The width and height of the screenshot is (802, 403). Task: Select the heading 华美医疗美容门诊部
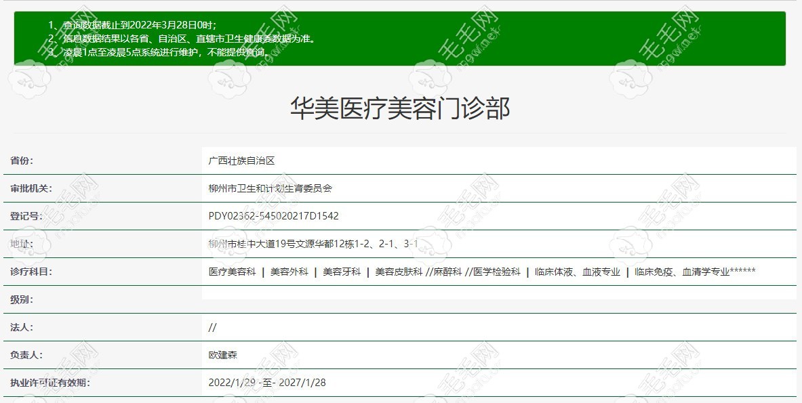click(400, 109)
